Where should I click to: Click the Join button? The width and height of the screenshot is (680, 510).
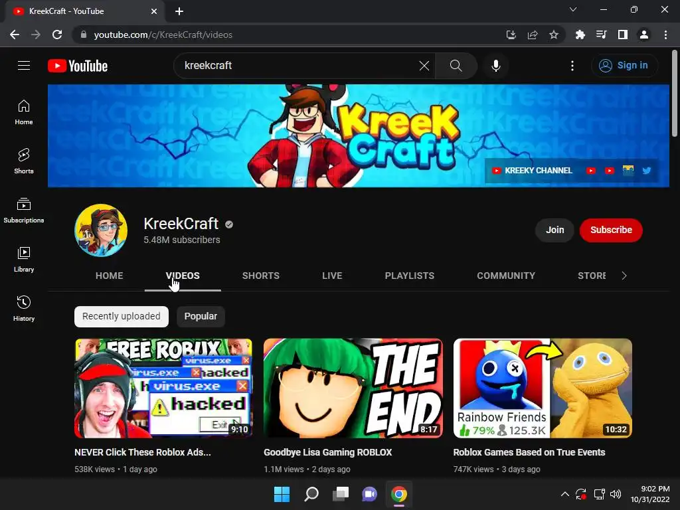(x=554, y=230)
